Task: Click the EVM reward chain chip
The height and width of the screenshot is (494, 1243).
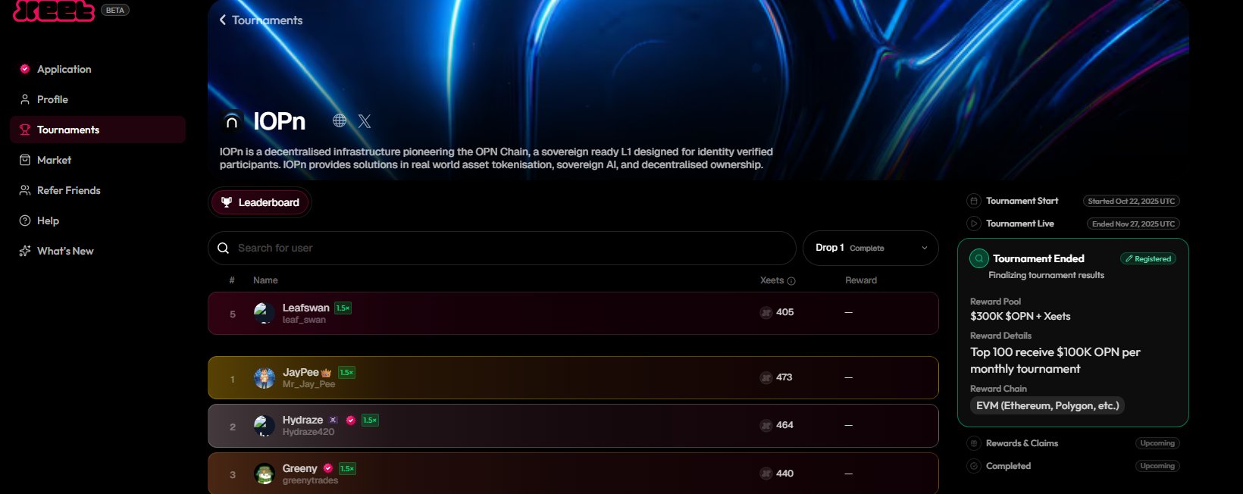Action: coord(1047,405)
